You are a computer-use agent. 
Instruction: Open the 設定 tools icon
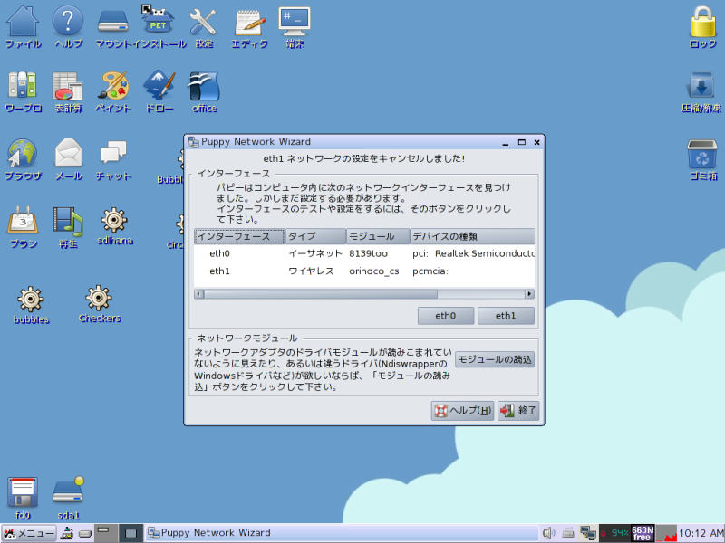point(203,21)
